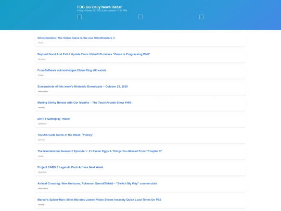
Task: Click the first square icon under the header date
Action: point(79,17)
